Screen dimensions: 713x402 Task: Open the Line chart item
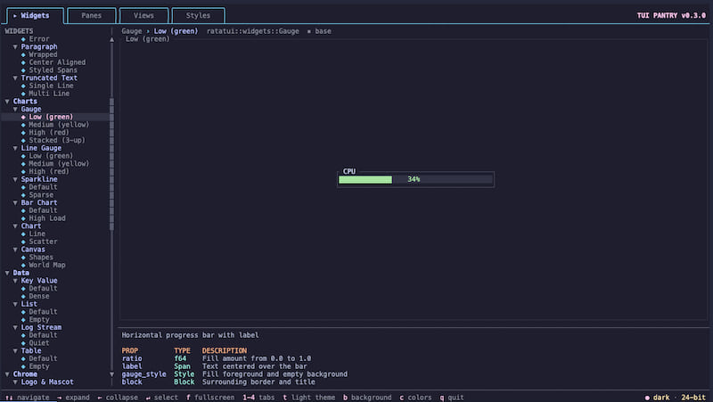[37, 234]
